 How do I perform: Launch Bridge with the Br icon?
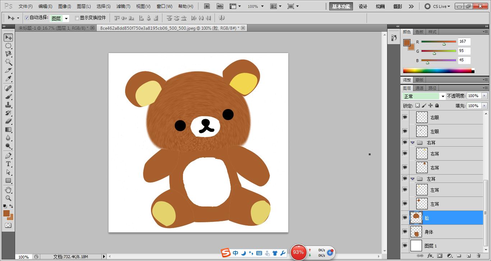[x=207, y=6]
